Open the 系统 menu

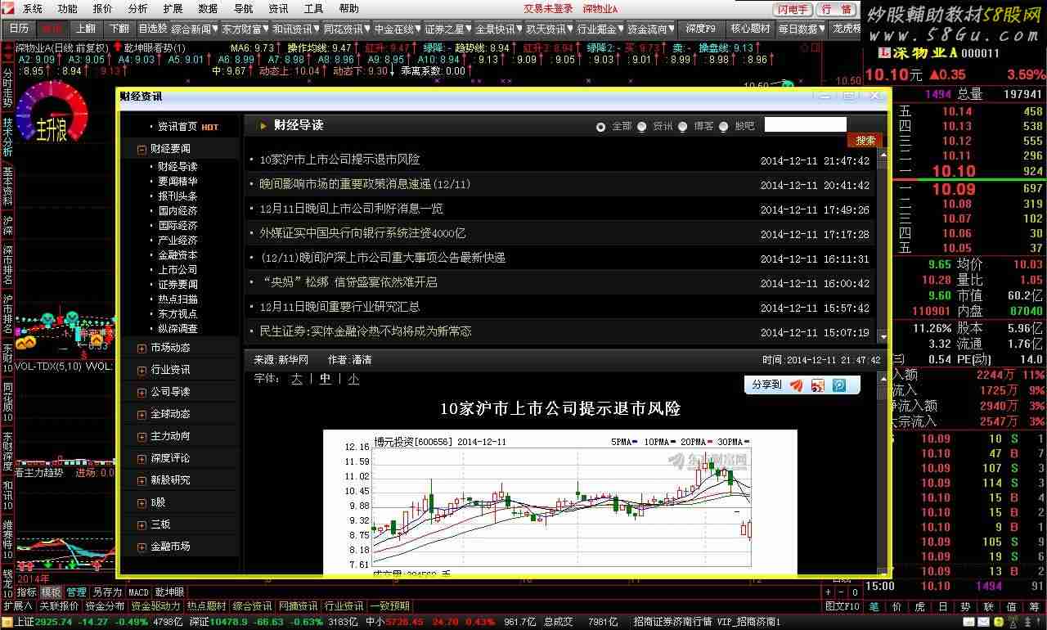(x=32, y=9)
